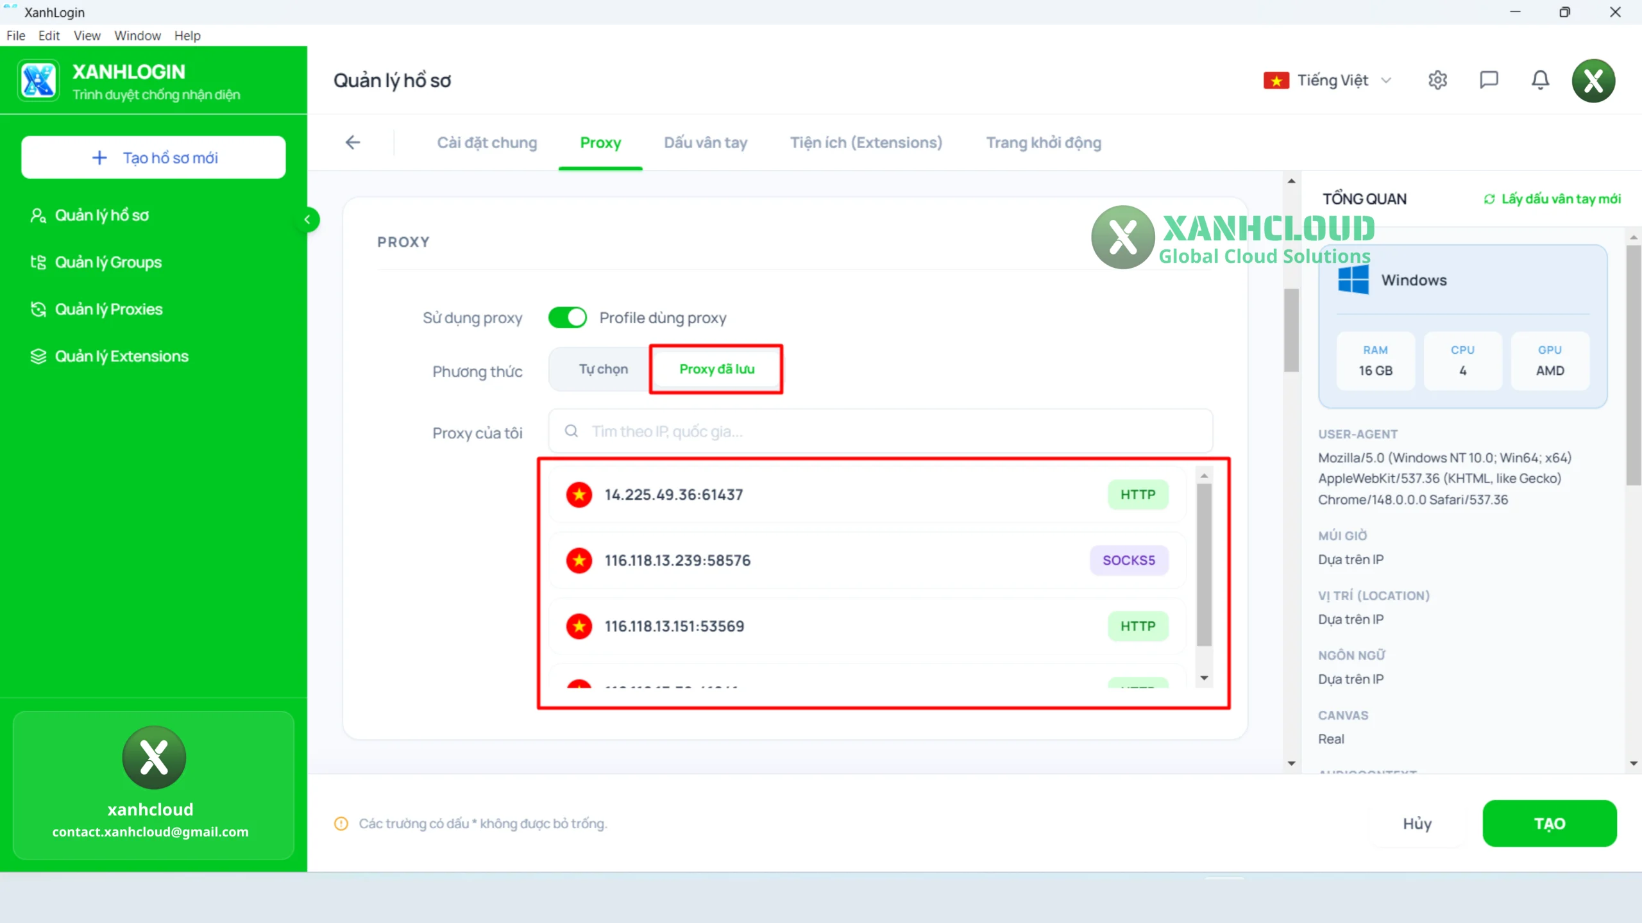
Task: Collapse the green sidebar with the chevron
Action: pos(307,220)
